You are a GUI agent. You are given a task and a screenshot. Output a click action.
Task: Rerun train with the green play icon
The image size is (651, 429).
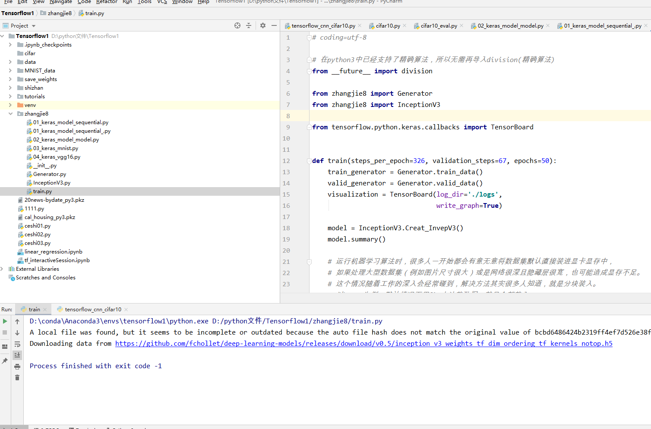click(x=5, y=321)
